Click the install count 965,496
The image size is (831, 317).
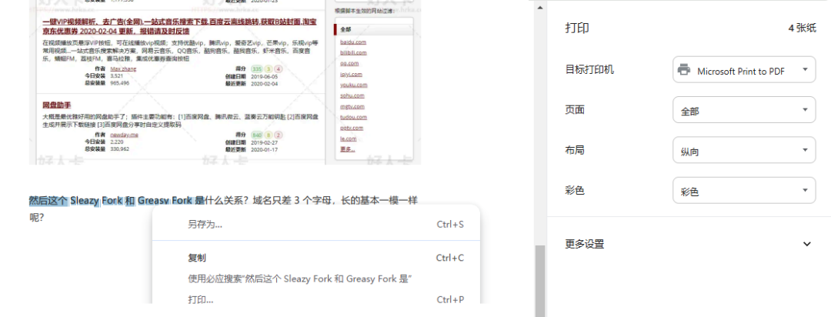click(120, 83)
